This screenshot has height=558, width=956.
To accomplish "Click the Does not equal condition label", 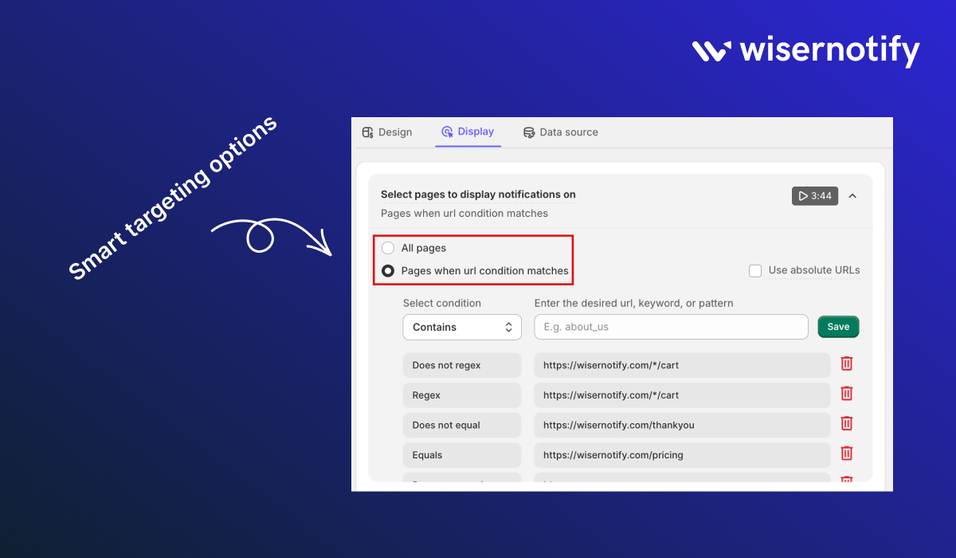I will coord(462,425).
